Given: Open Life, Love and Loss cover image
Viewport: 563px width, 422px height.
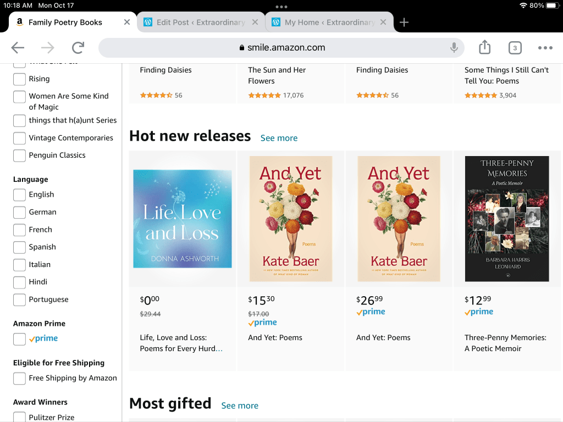Looking at the screenshot, I should (183, 219).
